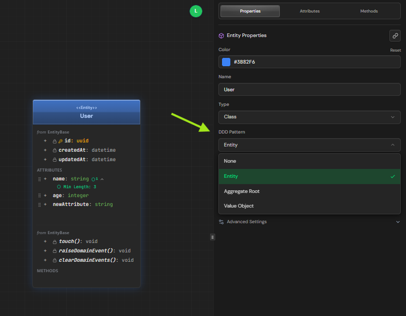
Task: Click the key icon next to id
Action: point(60,141)
